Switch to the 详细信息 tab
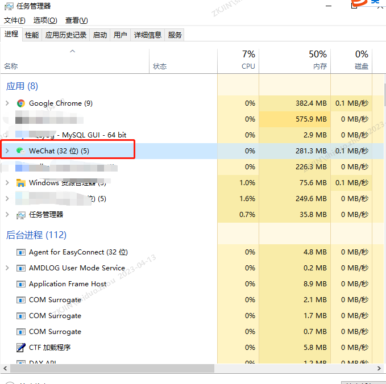Viewport: 386px width, 384px height. 147,35
